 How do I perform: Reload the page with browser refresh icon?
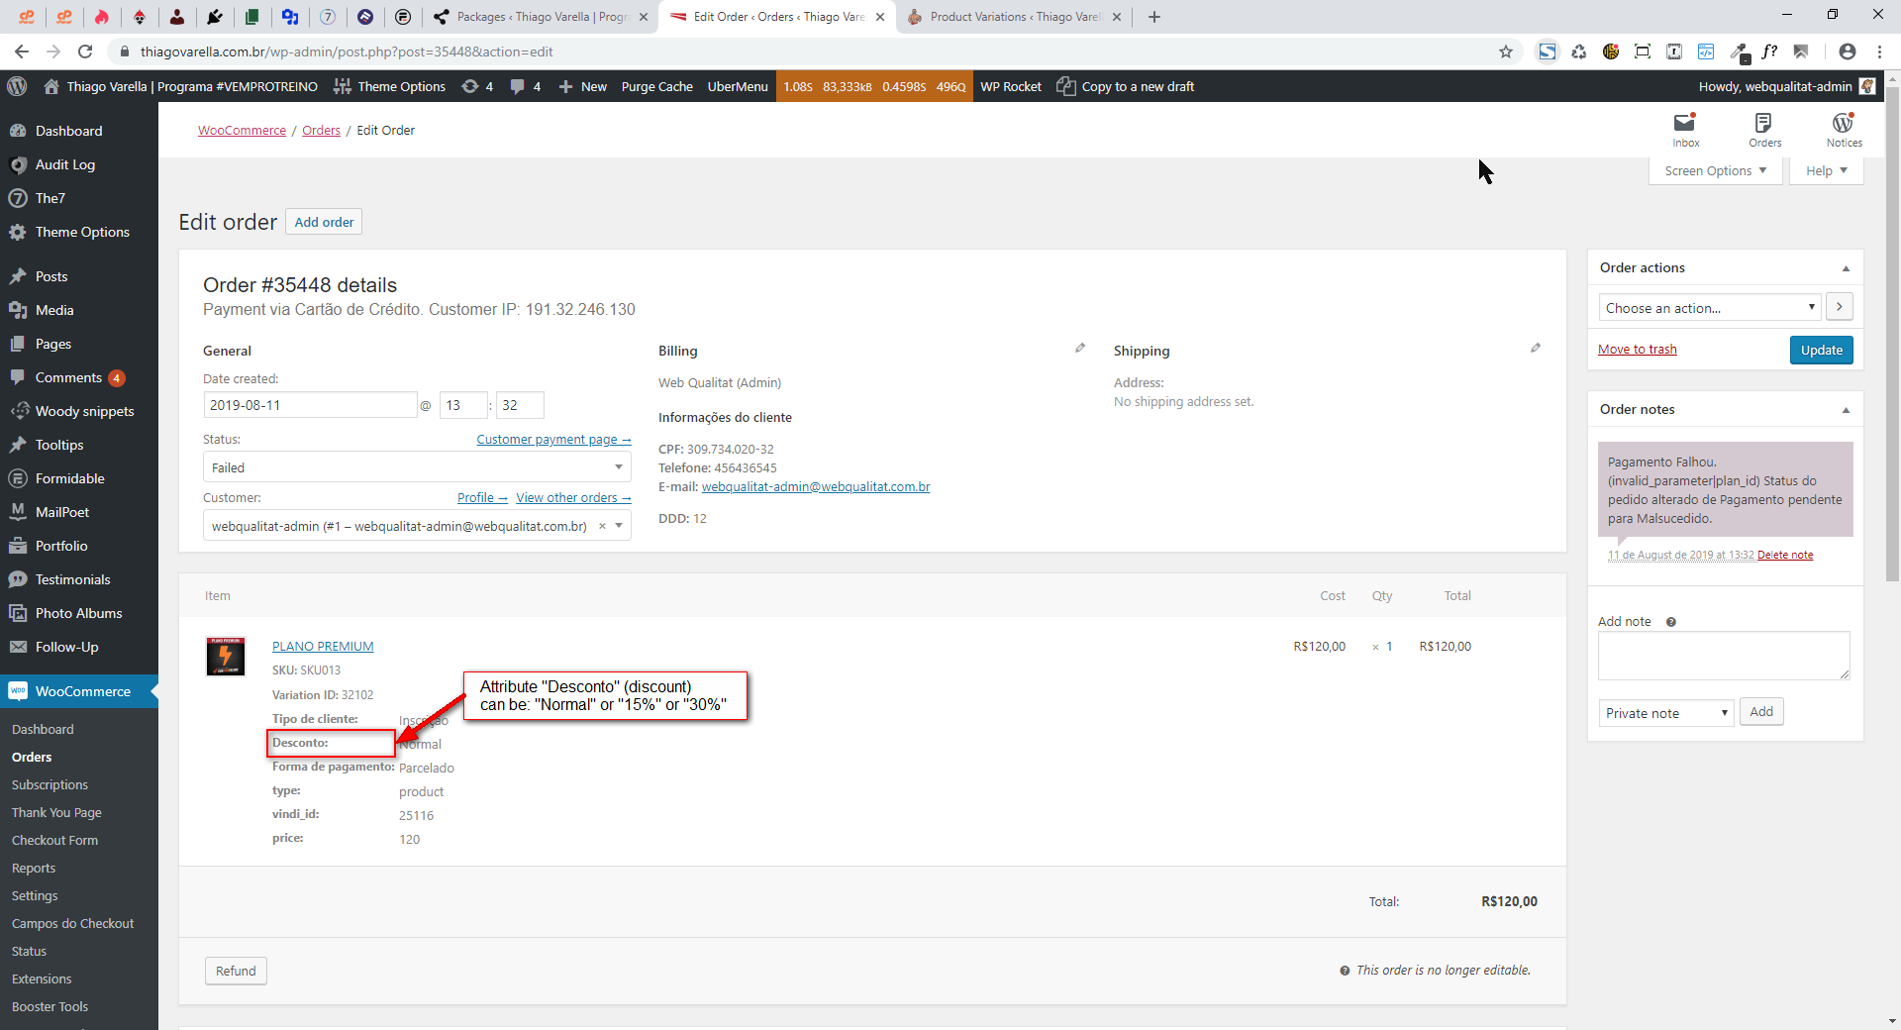(x=85, y=51)
